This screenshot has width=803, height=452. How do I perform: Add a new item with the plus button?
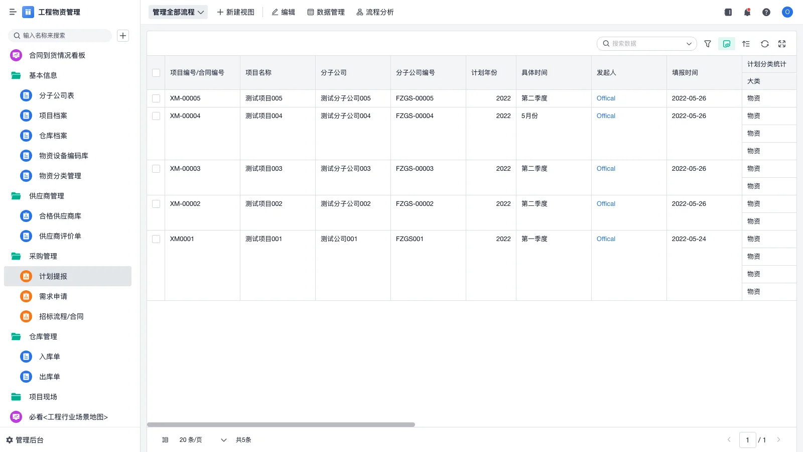123,36
